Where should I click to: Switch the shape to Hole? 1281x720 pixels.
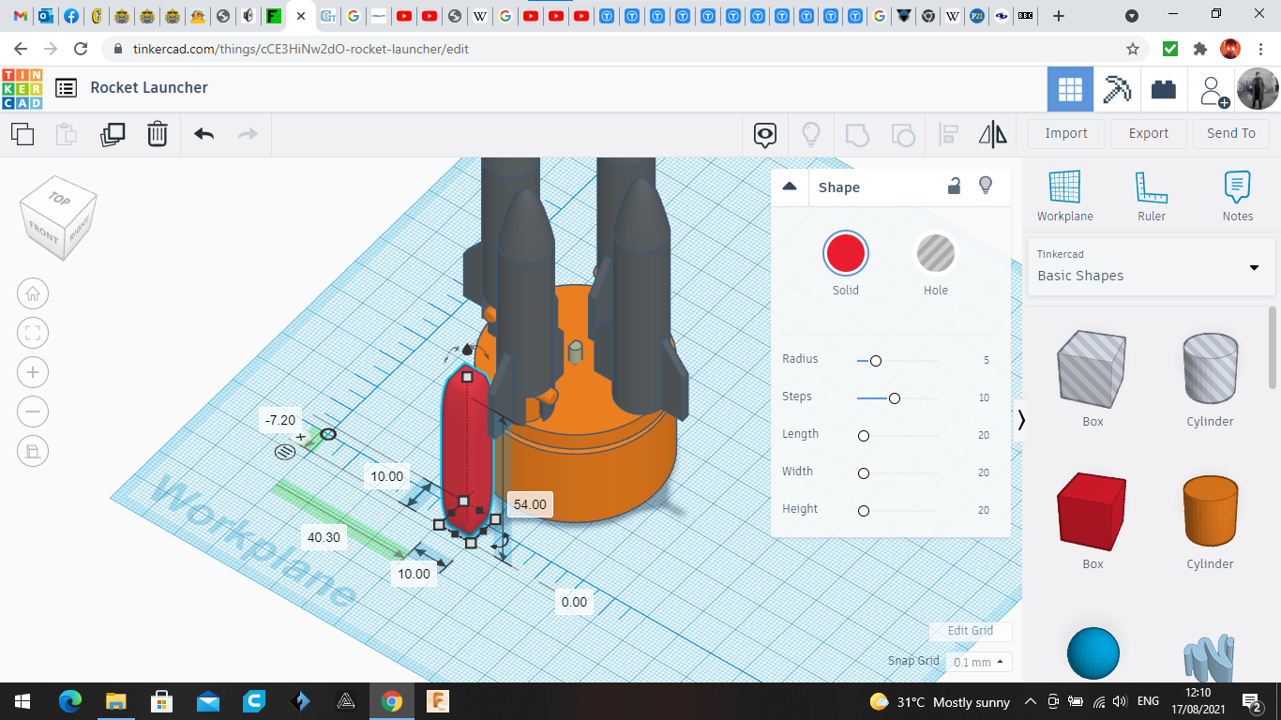[935, 254]
